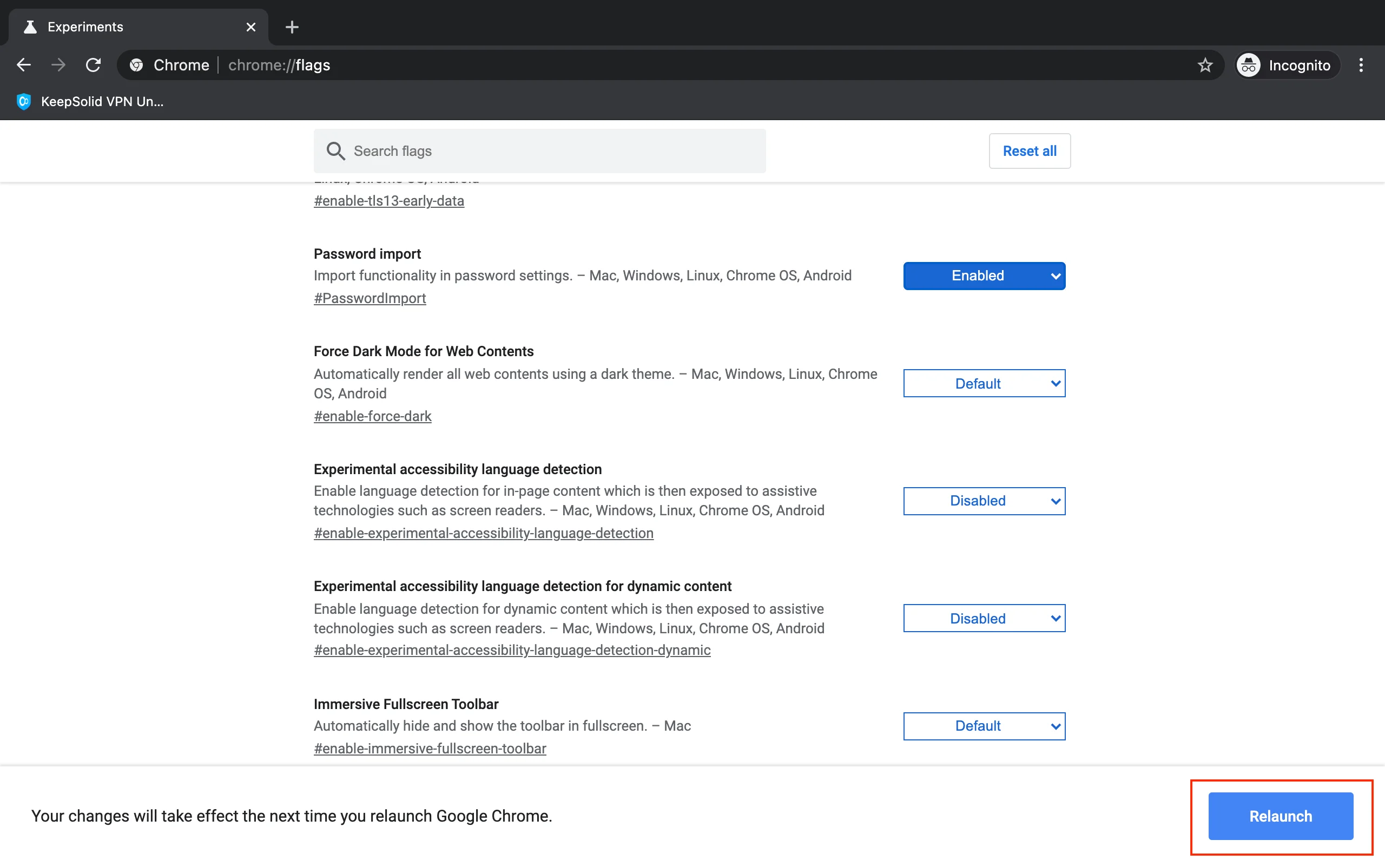The width and height of the screenshot is (1385, 866).
Task: Click the Relaunch button
Action: point(1280,816)
